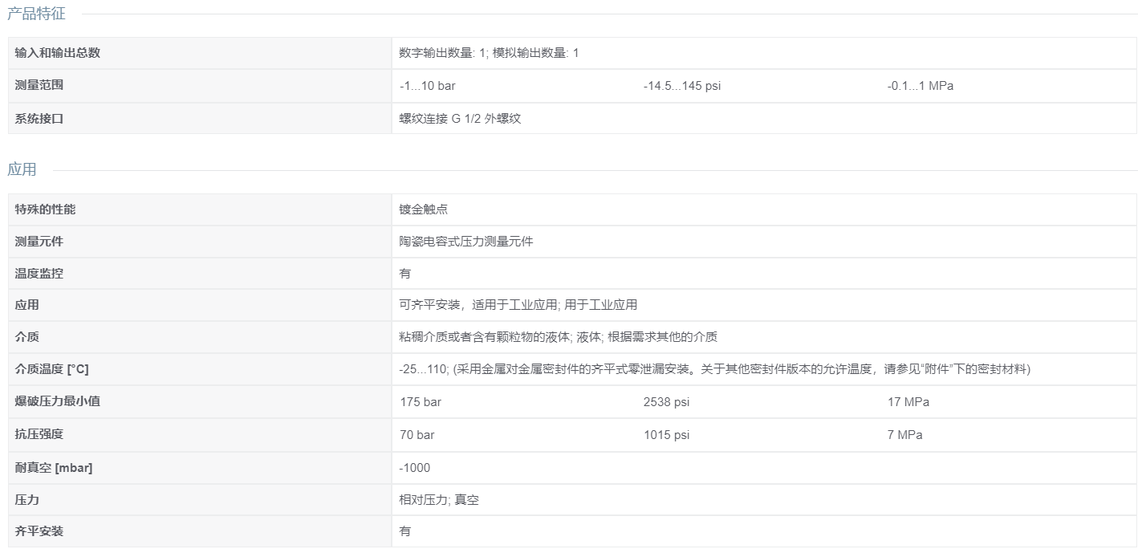Select the 输入和输出总数 row label
Image resolution: width=1142 pixels, height=553 pixels.
click(x=58, y=53)
